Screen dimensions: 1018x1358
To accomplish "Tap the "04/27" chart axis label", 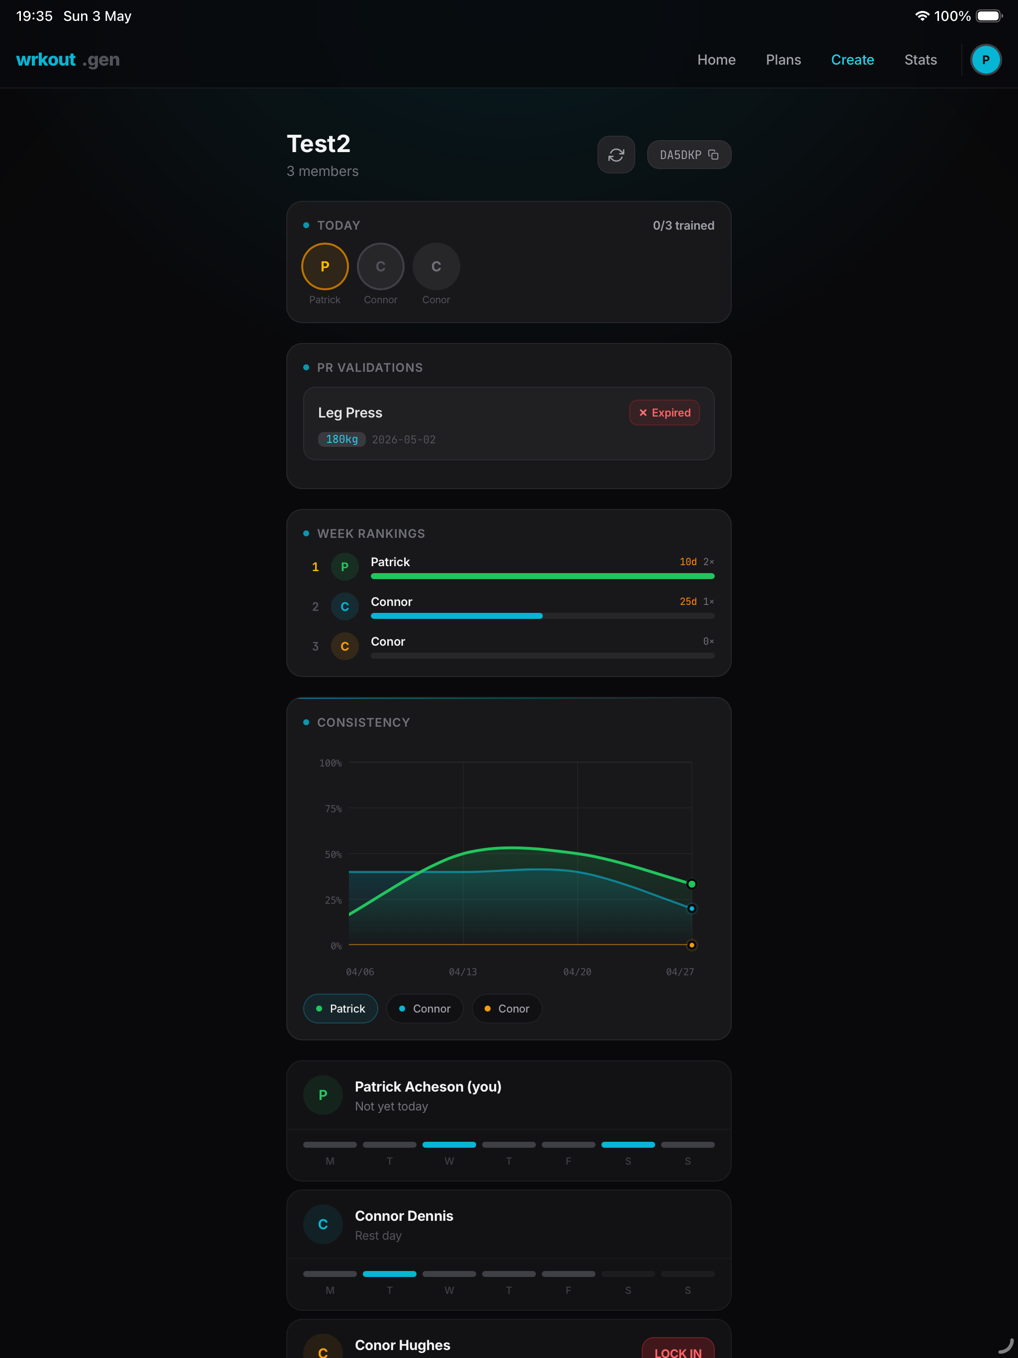I will [x=680, y=972].
